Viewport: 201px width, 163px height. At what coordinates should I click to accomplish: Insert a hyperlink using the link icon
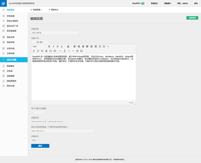pyautogui.click(x=34, y=51)
